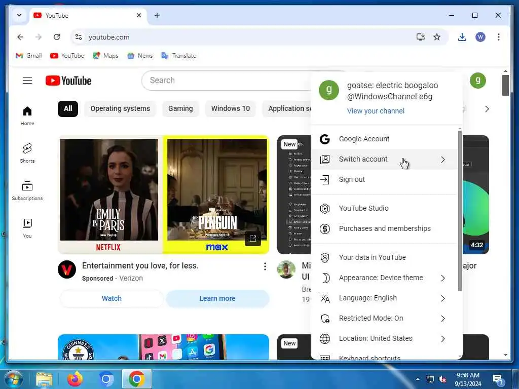This screenshot has width=519, height=389.
Task: Close the YouTube browser tab
Action: [139, 15]
